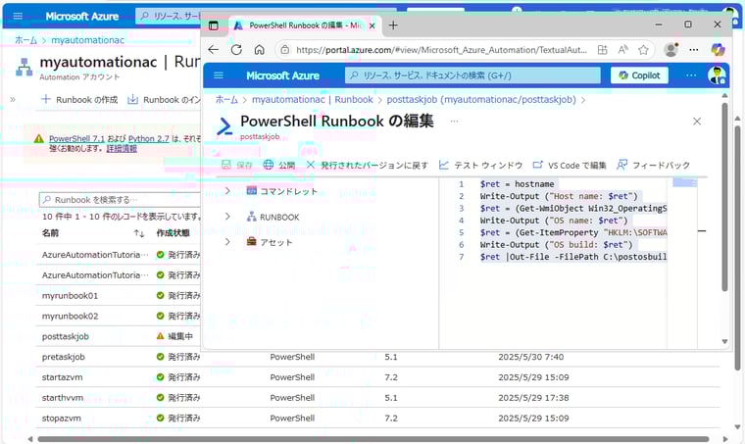Open the browser settings and more menu
745x444 pixels.
pyautogui.click(x=694, y=49)
